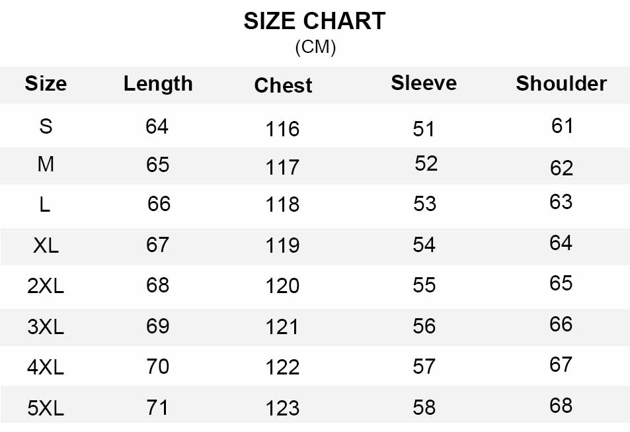Select the 5XL size row label
The image size is (630, 432).
click(46, 408)
